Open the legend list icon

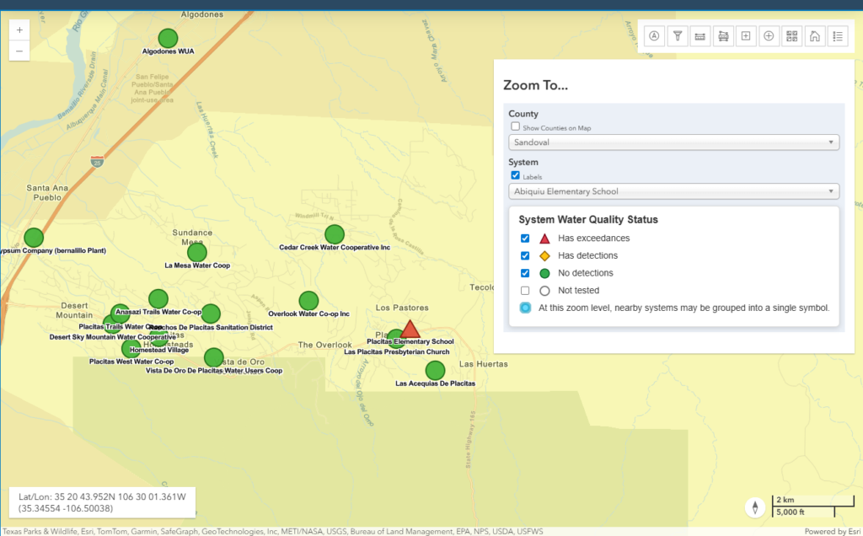click(837, 35)
